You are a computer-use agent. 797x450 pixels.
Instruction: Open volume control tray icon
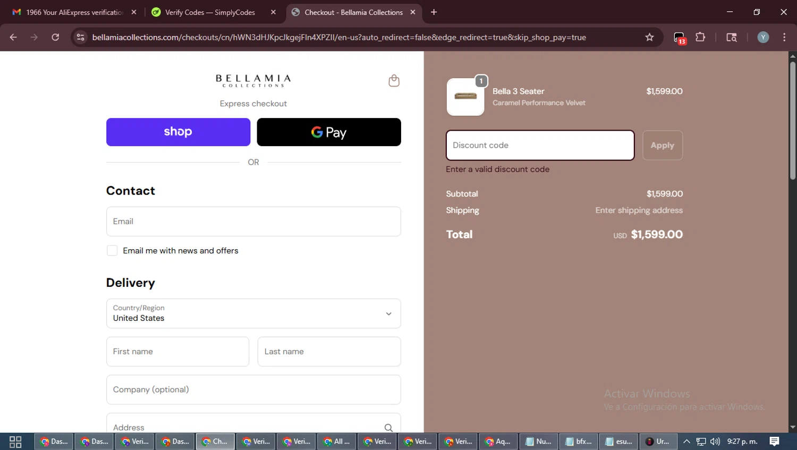coord(715,441)
